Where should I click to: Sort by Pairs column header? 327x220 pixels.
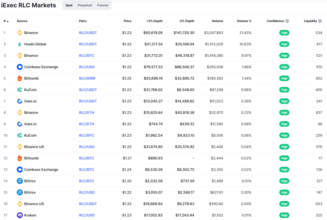tap(83, 21)
